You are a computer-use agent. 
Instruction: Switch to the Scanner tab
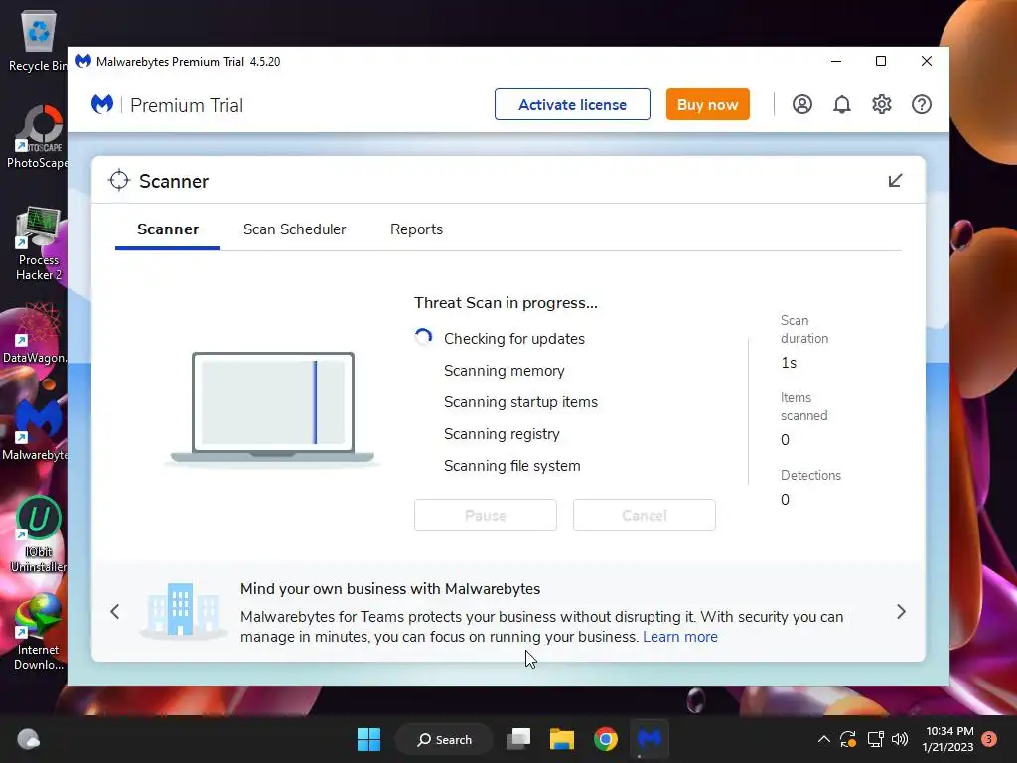(x=168, y=229)
